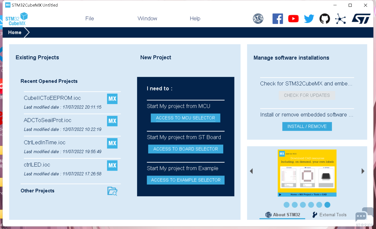Click the 'Other Projects' label
The image size is (376, 229).
pyautogui.click(x=38, y=191)
